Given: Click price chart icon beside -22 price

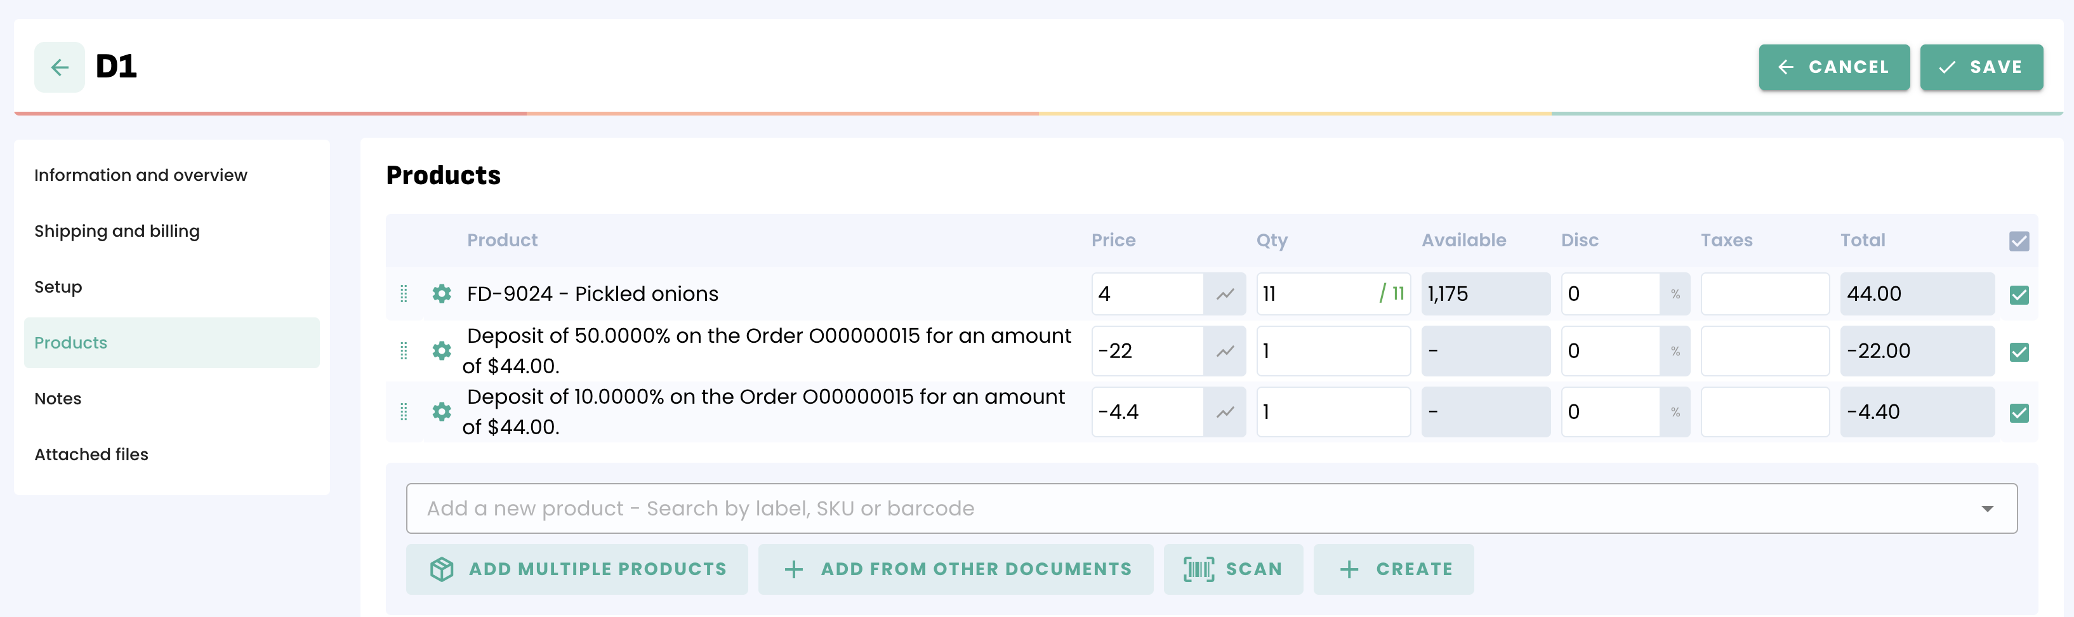Looking at the screenshot, I should pyautogui.click(x=1225, y=351).
